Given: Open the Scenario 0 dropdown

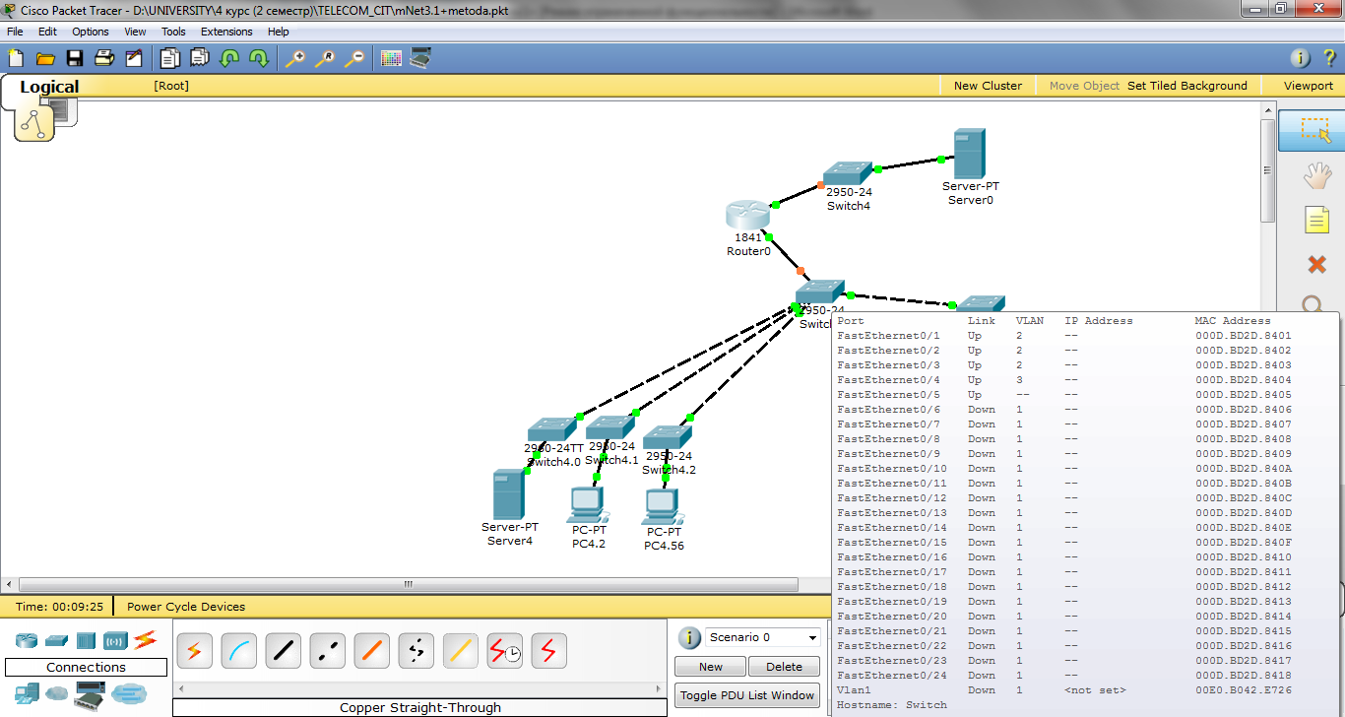Looking at the screenshot, I should (x=763, y=637).
